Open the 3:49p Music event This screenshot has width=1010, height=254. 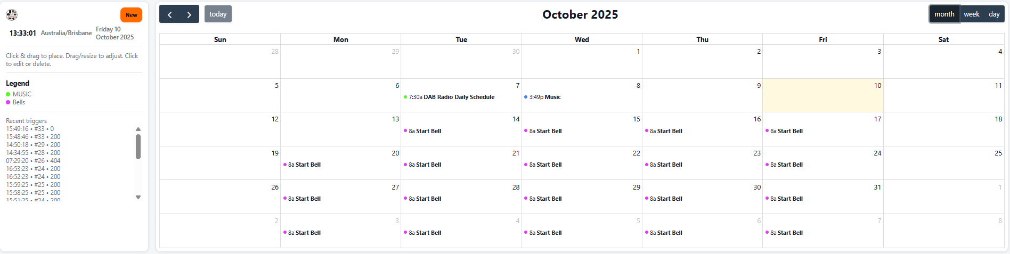[x=545, y=97]
